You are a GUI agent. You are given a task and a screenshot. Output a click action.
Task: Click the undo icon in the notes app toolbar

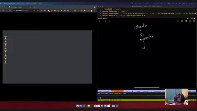click(x=105, y=21)
